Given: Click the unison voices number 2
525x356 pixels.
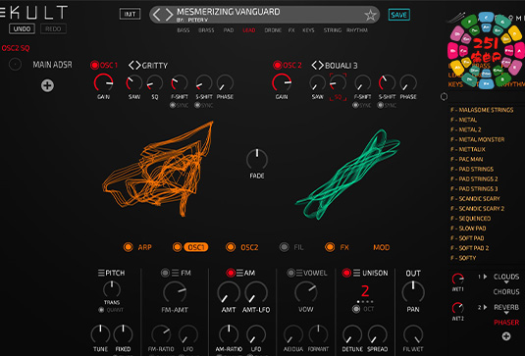Looking at the screenshot, I should (x=365, y=290).
